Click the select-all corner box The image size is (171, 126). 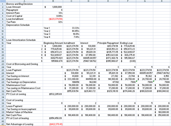3,1
